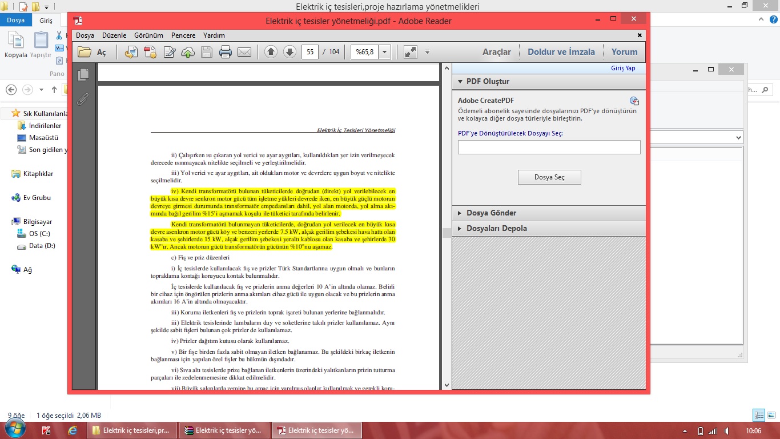Click the Dosya Seç button
Screen dimensions: 780x439
[x=549, y=177]
